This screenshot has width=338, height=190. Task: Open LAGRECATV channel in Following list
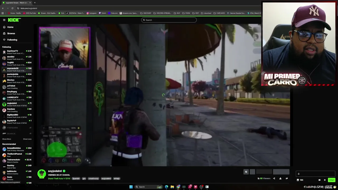pyautogui.click(x=17, y=98)
